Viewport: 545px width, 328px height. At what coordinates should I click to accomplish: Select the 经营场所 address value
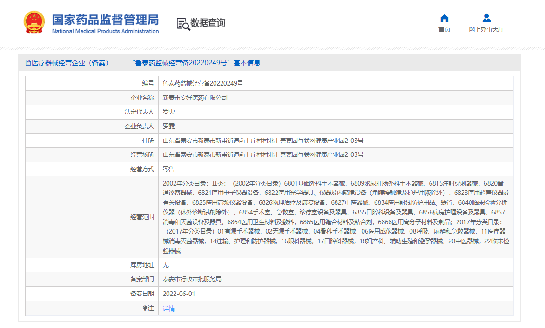click(x=263, y=154)
